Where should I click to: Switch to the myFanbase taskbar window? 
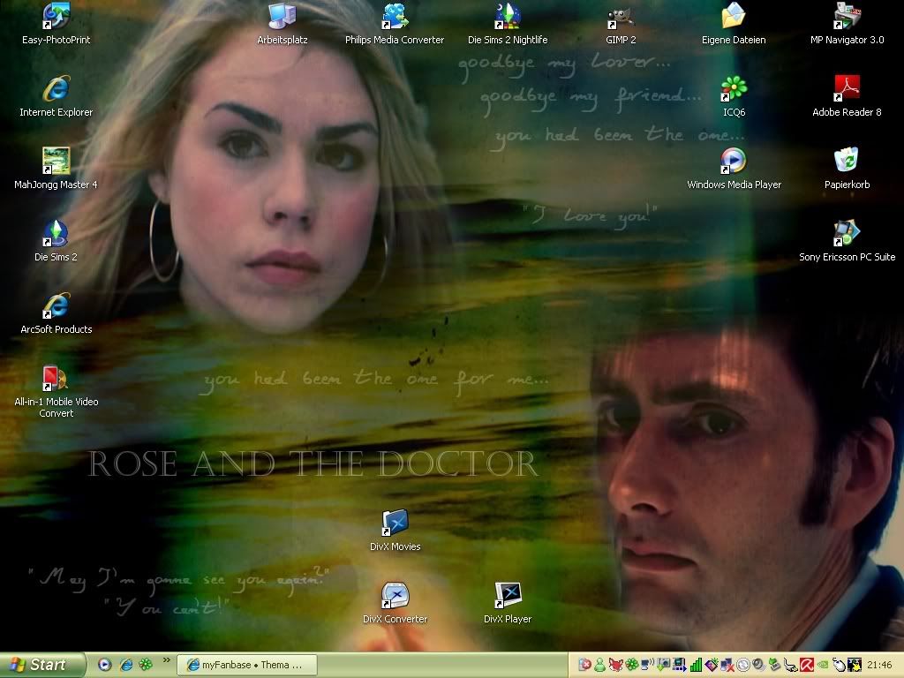[246, 665]
